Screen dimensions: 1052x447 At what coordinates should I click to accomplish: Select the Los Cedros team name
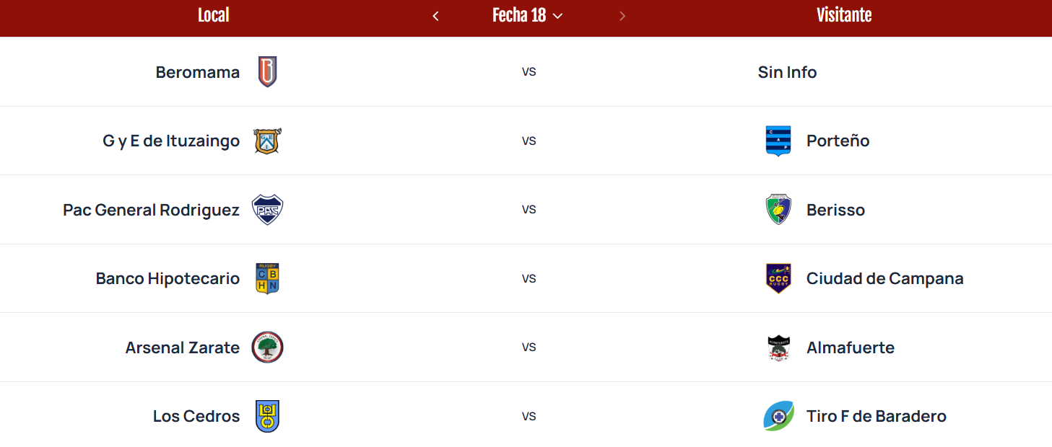(x=196, y=416)
